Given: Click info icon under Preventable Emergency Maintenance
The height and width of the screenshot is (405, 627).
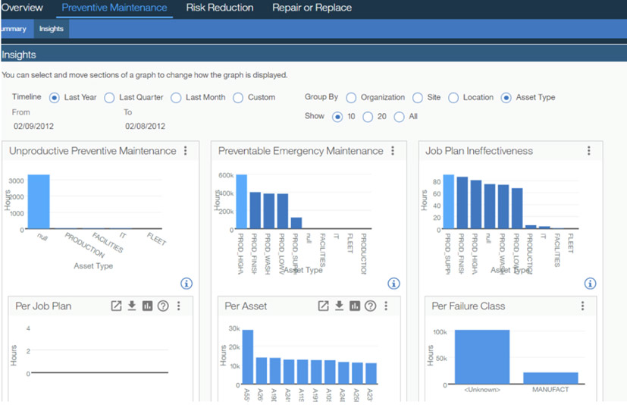Looking at the screenshot, I should (x=393, y=283).
